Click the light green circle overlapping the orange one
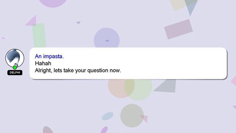The width and height of the screenshot is (236, 133). pos(138,89)
